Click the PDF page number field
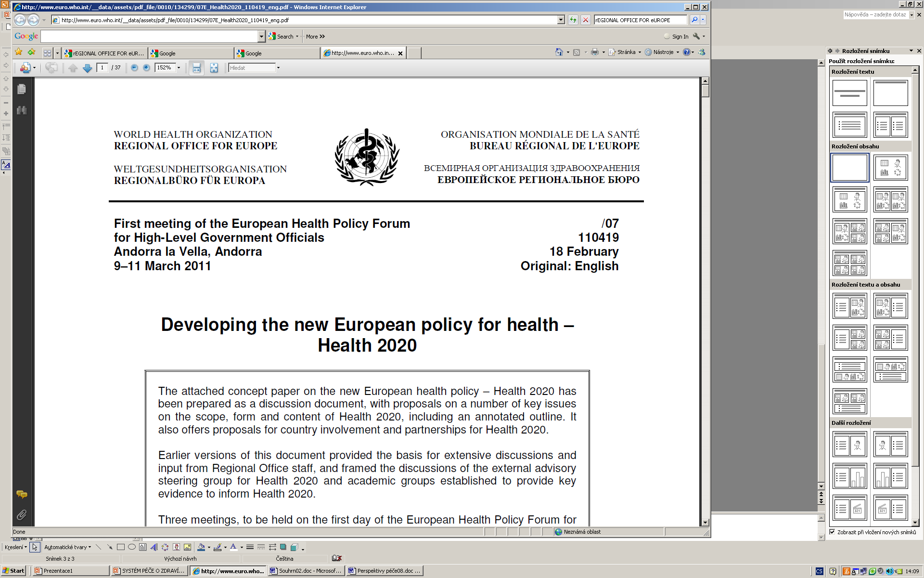The width and height of the screenshot is (924, 578). click(x=102, y=68)
